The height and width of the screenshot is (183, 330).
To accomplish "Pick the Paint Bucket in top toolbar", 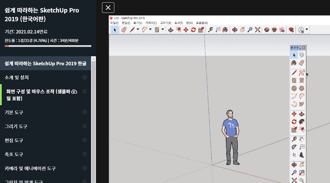I will 225,30.
